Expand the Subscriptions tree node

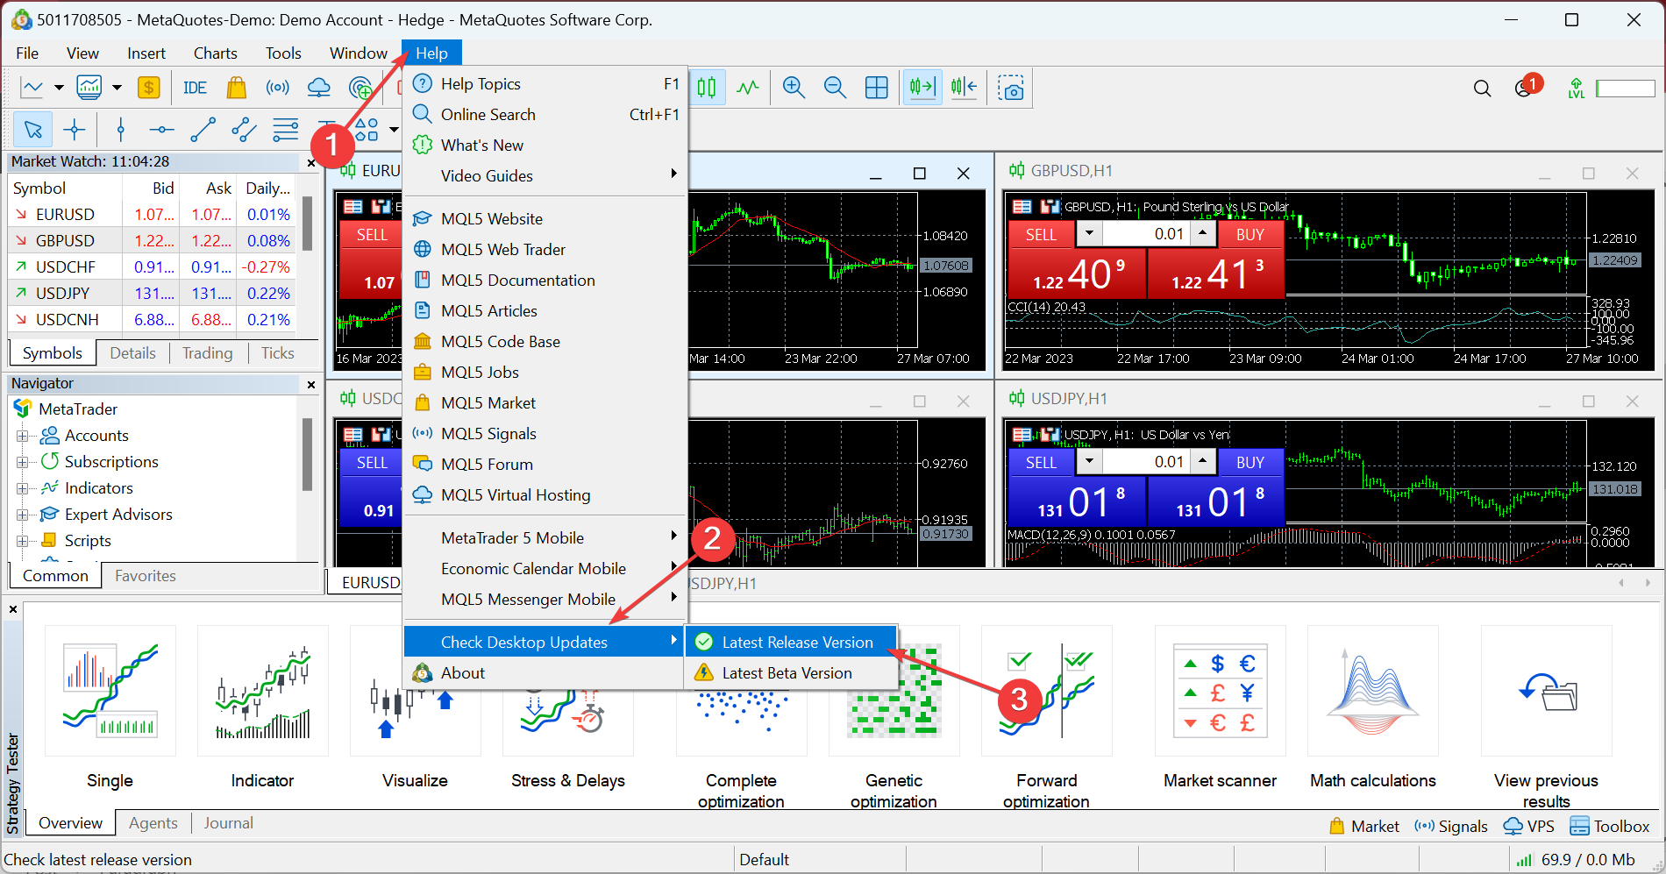22,462
